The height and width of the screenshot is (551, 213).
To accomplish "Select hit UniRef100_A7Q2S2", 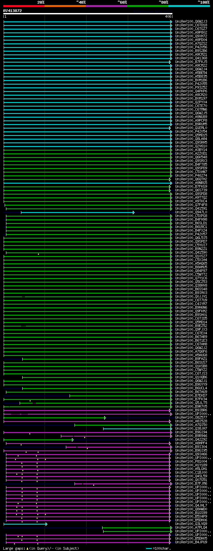I will point(191,43).
